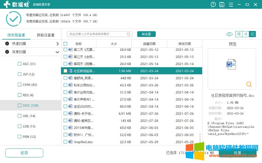Toggle the select-all checkbox in header
This screenshot has width=262, height=163.
coord(65,44)
